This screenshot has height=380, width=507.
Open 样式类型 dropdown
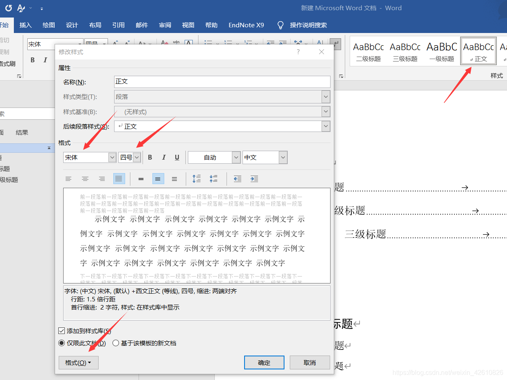(326, 97)
